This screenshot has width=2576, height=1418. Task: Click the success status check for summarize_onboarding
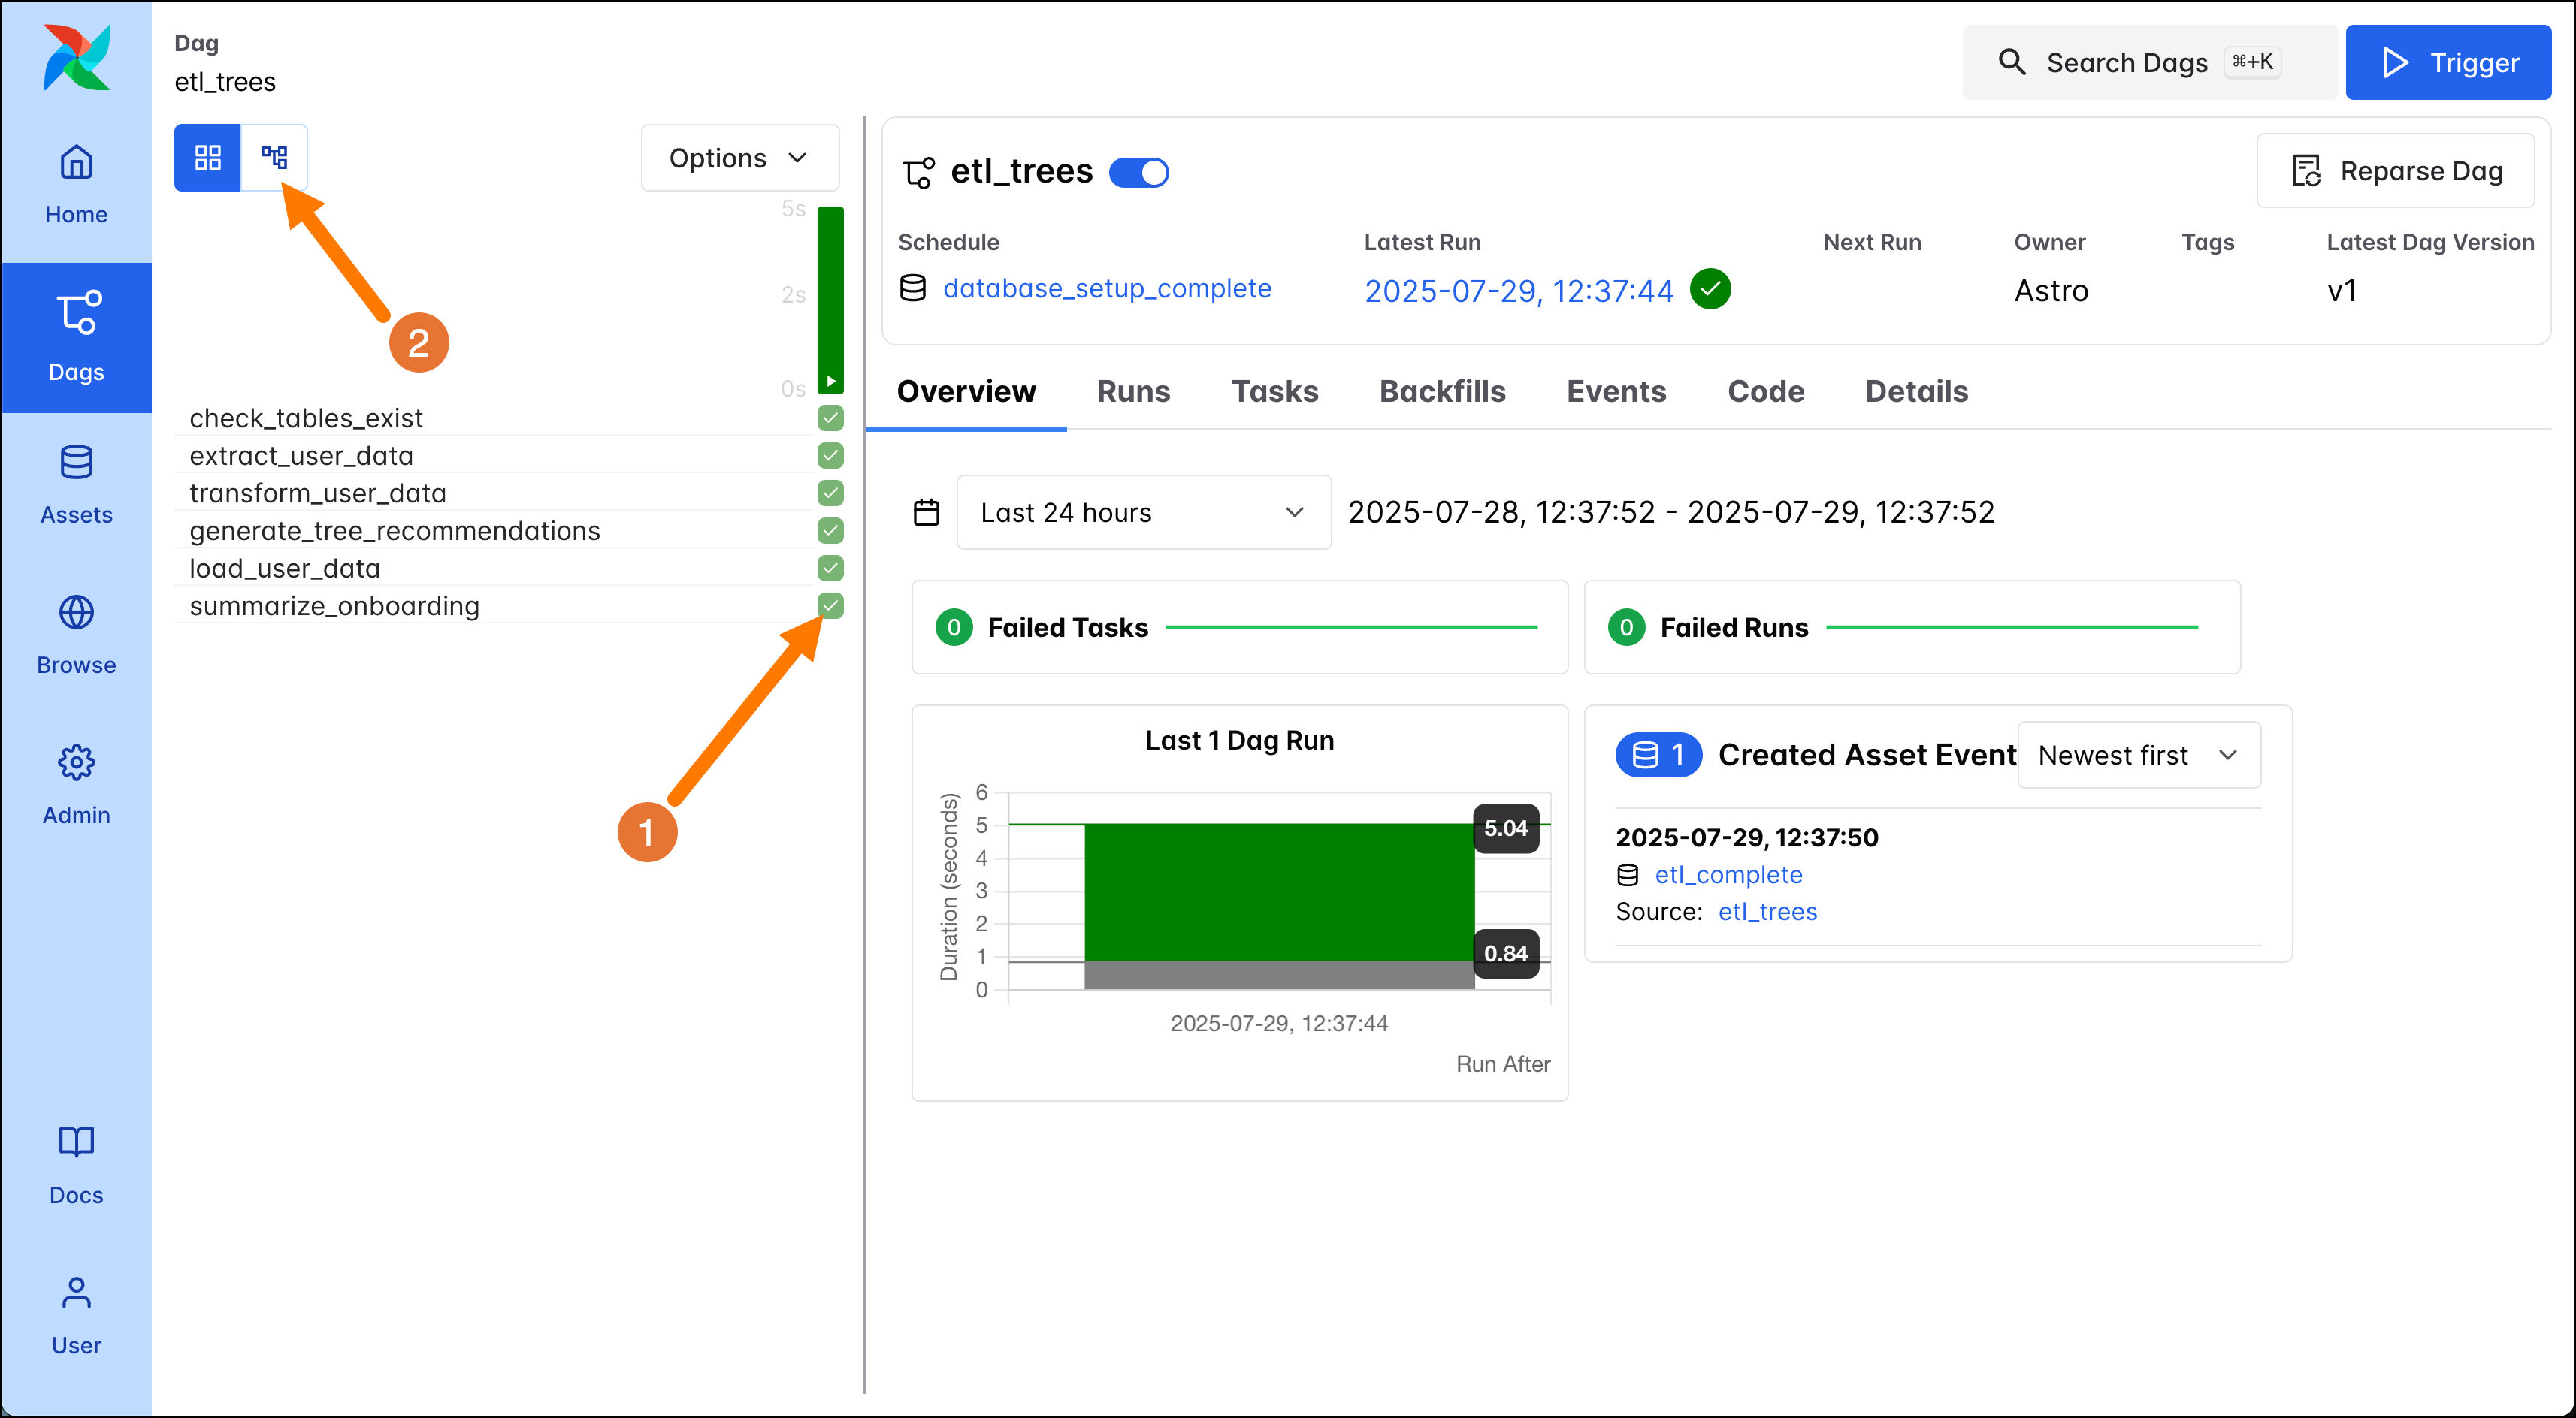830,605
